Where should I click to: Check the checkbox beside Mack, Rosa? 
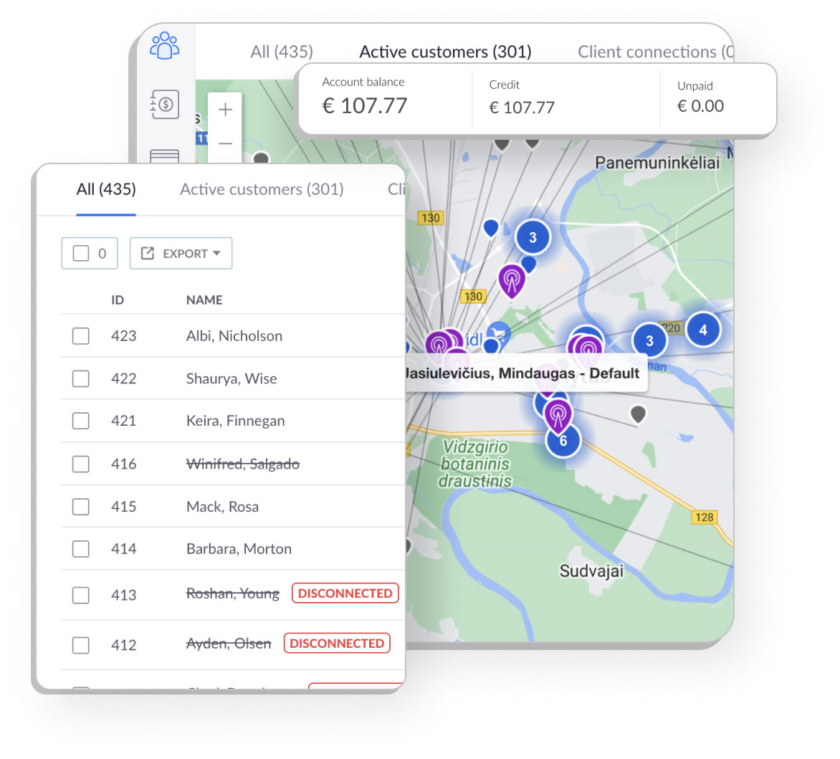point(80,507)
